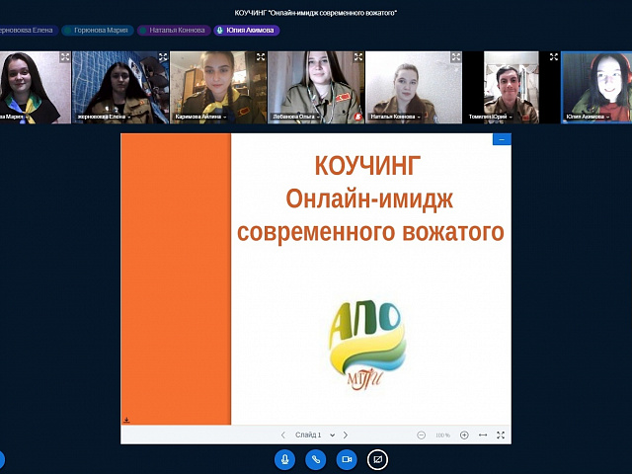Click the Каримова Айлина webcam thumbnail
This screenshot has width=632, height=474.
218,87
